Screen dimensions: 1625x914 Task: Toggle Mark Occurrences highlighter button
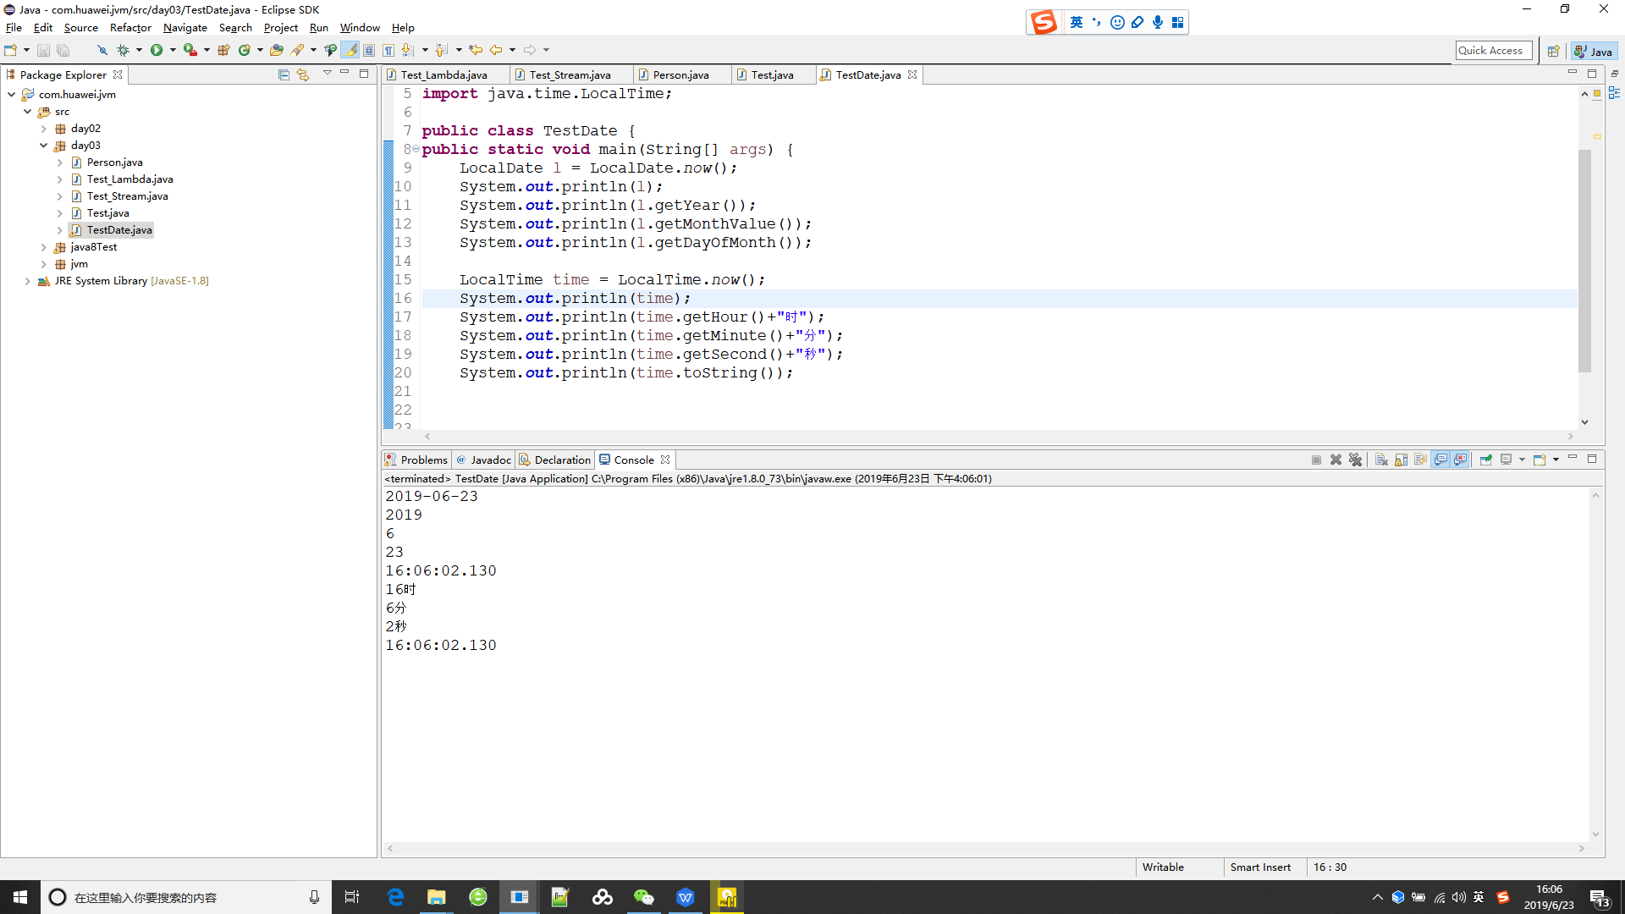click(x=350, y=50)
